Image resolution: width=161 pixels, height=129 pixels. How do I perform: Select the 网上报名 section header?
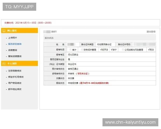tap(20, 31)
